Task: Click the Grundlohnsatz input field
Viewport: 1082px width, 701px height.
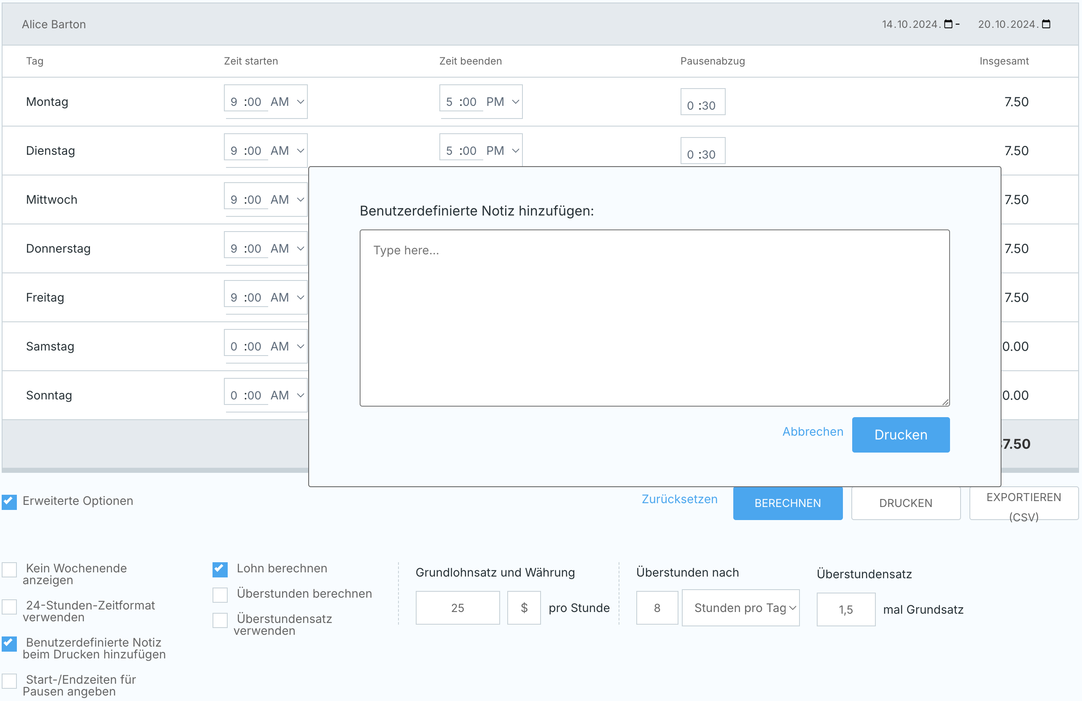Action: pos(458,607)
